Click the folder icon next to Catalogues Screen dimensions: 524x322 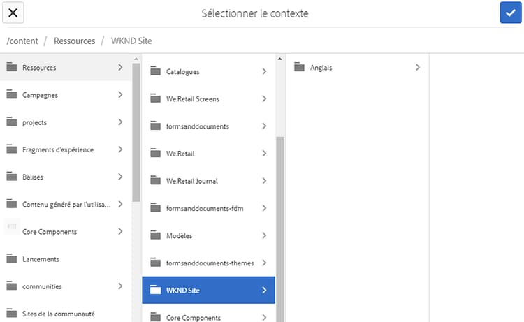coord(155,72)
